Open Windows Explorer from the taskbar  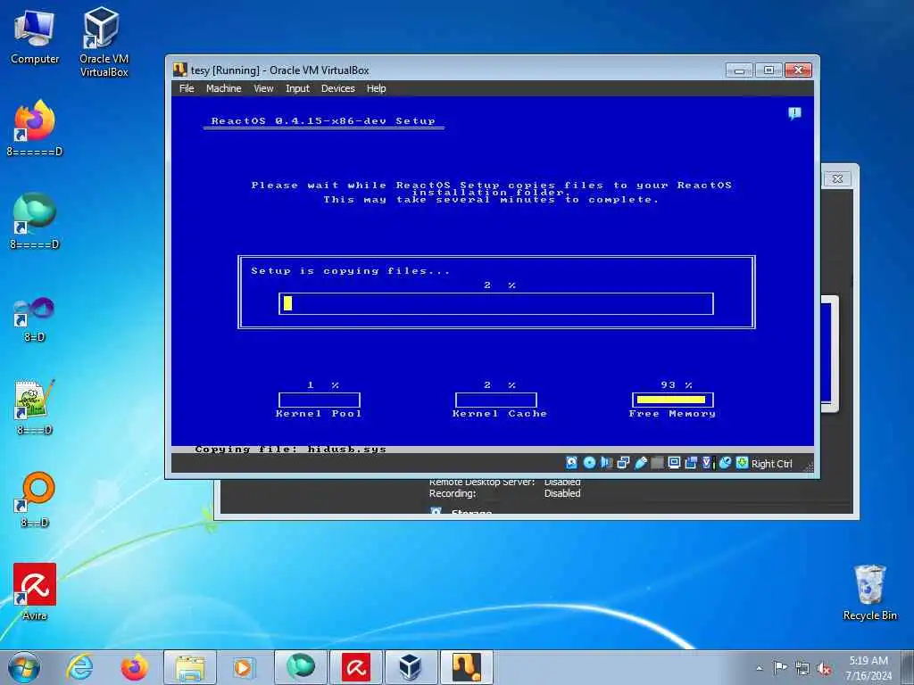pyautogui.click(x=190, y=667)
